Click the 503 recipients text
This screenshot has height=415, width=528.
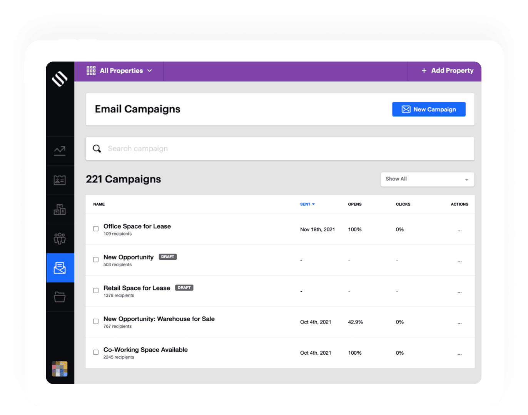(x=117, y=265)
